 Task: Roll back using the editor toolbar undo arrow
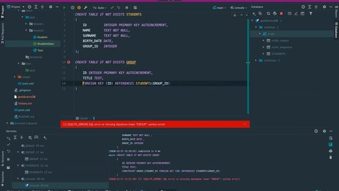pos(119,7)
